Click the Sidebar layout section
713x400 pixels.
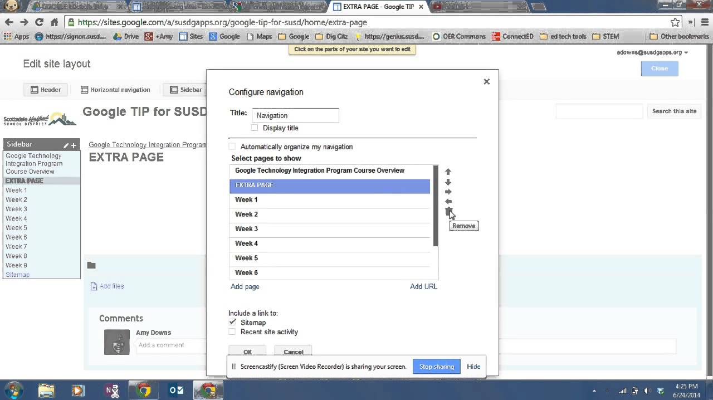pos(186,89)
